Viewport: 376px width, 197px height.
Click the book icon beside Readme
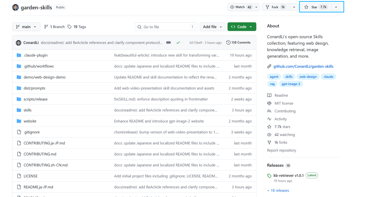[269, 96]
